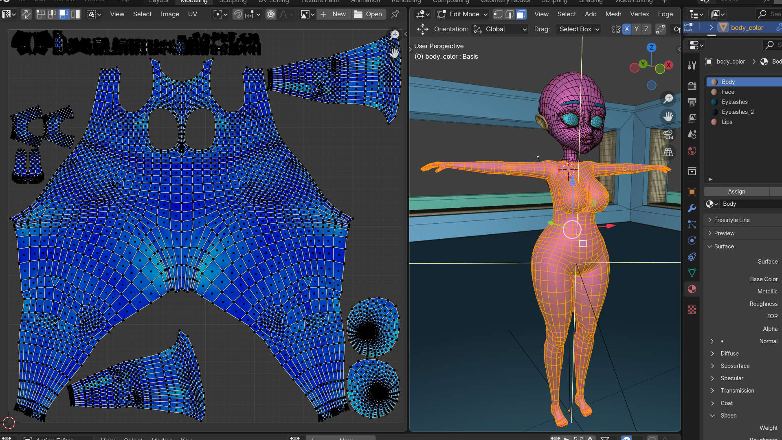Enable face select mode in 3D viewport
This screenshot has height=440, width=782.
pos(521,14)
